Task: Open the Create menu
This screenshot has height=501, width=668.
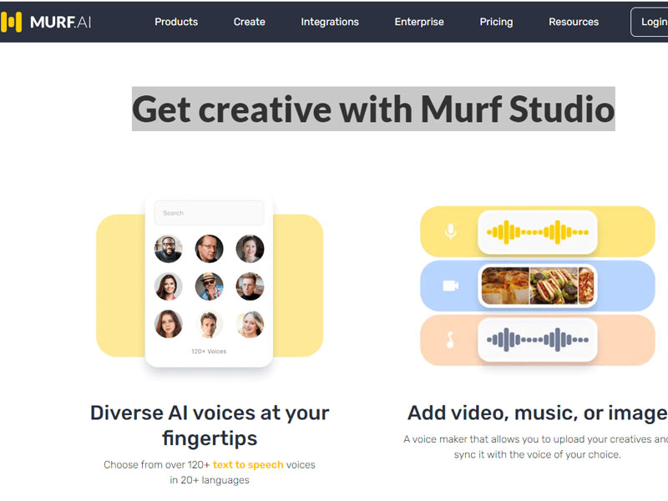Action: coord(249,22)
